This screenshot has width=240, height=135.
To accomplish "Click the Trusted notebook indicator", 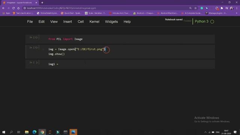I will pos(187,21).
